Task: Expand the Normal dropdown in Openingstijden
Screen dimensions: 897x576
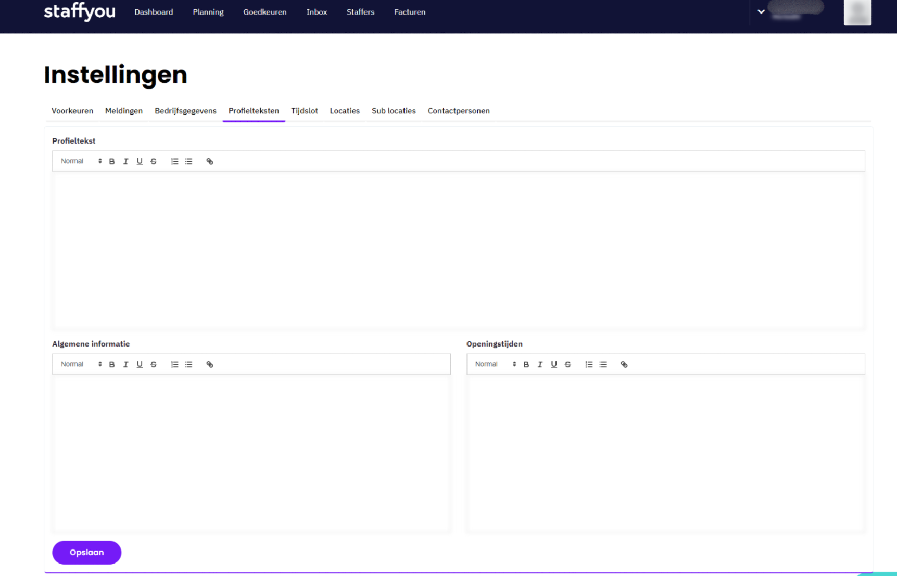Action: coord(495,364)
